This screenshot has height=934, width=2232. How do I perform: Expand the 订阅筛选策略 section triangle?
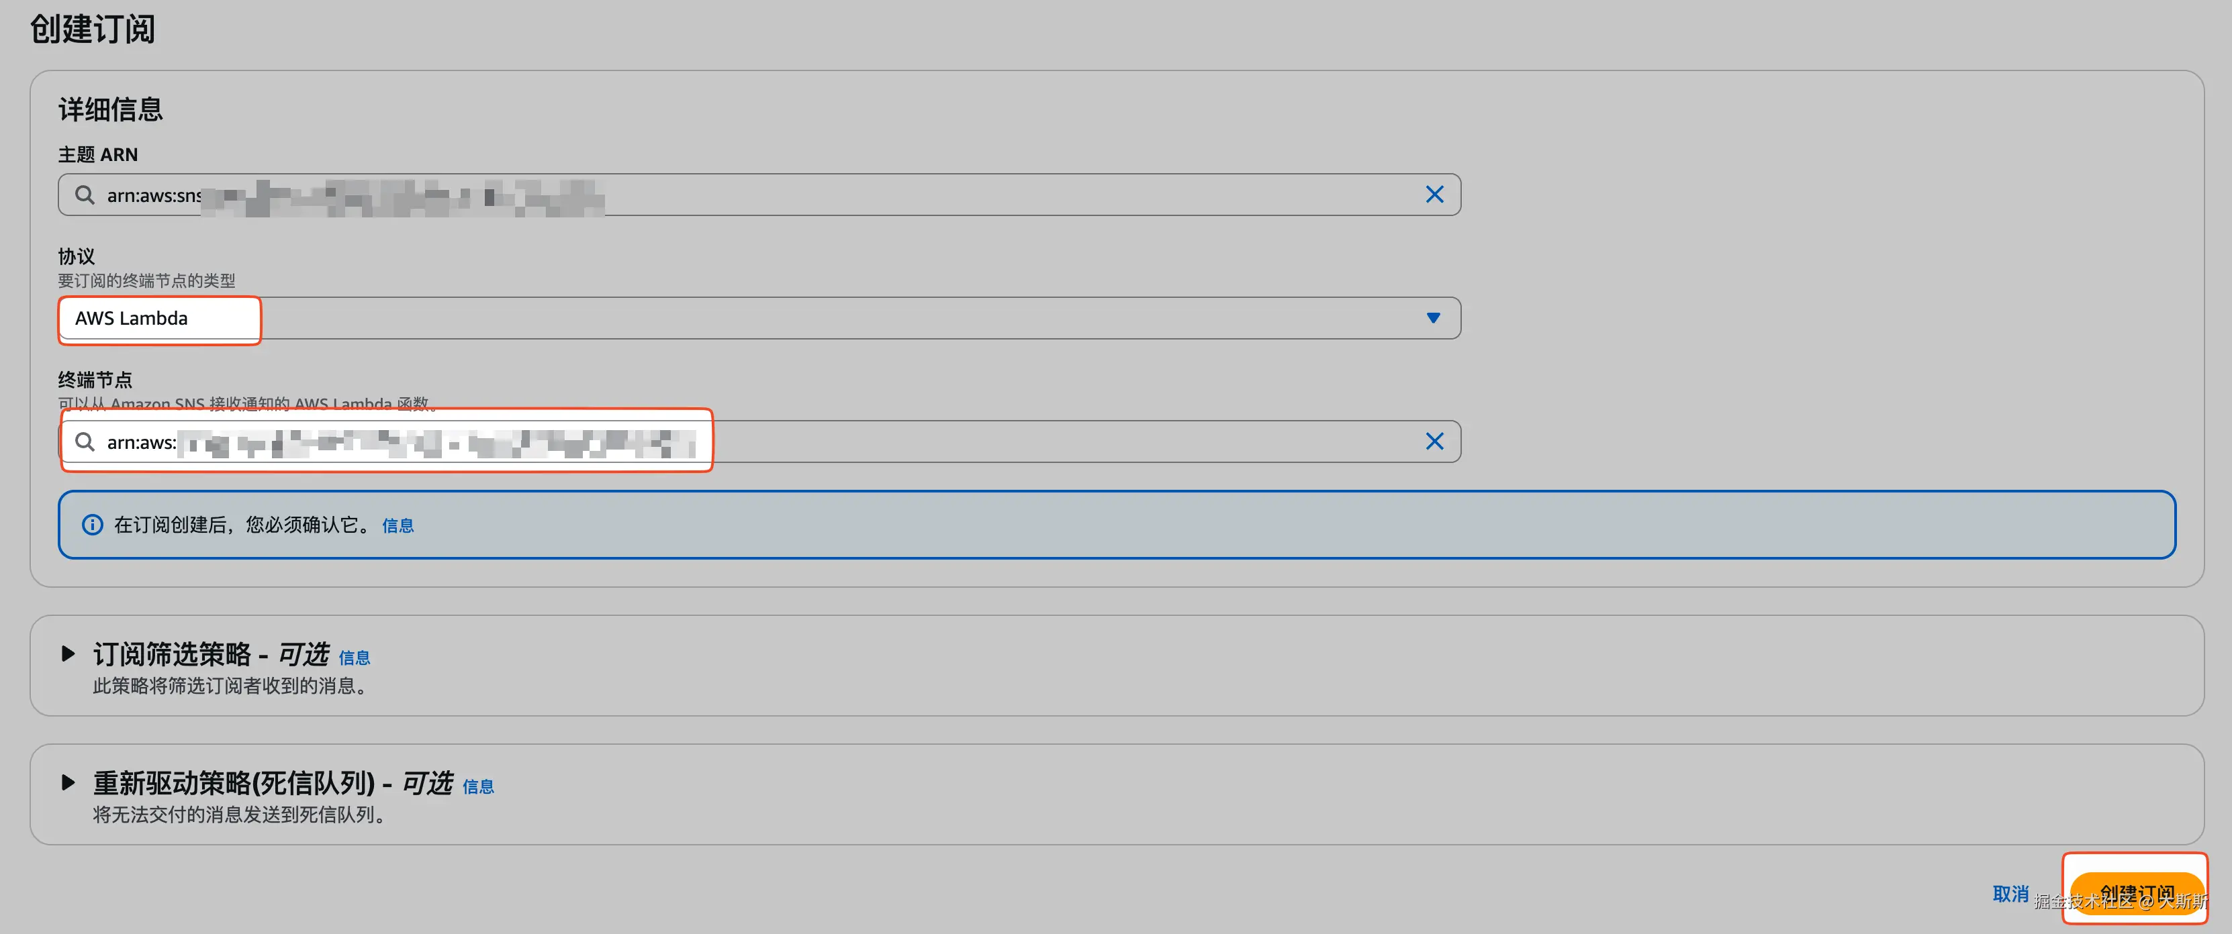pos(68,653)
